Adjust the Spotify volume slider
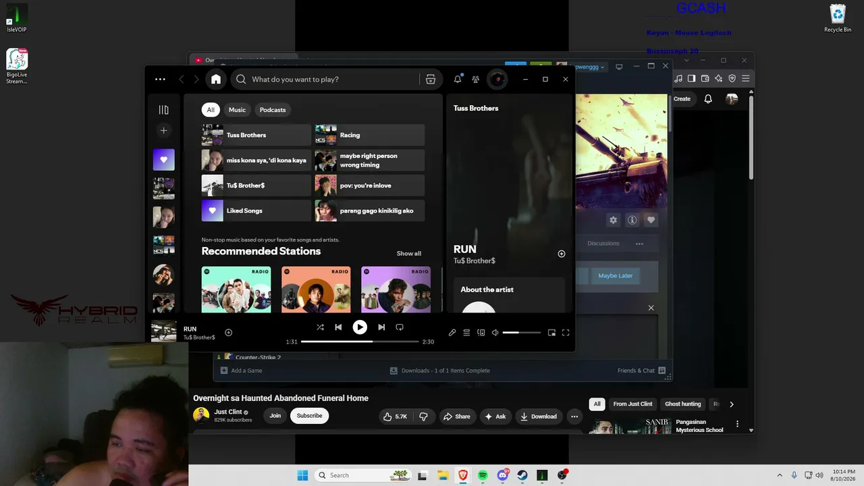Screen dimensions: 864x486 pyautogui.click(x=522, y=333)
